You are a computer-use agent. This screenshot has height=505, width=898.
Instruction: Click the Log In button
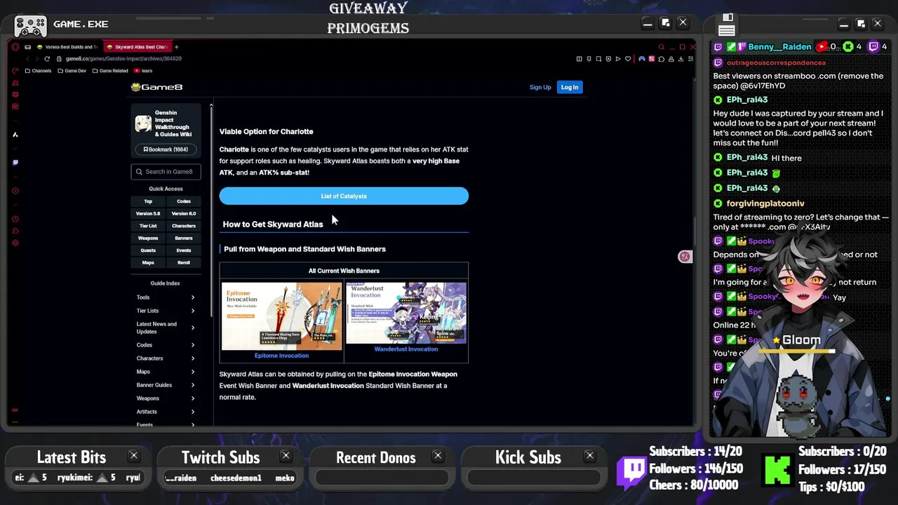click(570, 87)
